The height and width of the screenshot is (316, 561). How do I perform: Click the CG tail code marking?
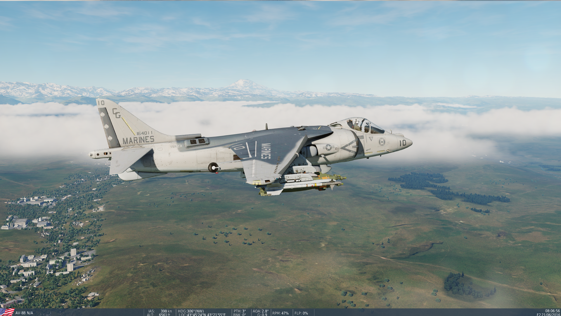pyautogui.click(x=117, y=113)
